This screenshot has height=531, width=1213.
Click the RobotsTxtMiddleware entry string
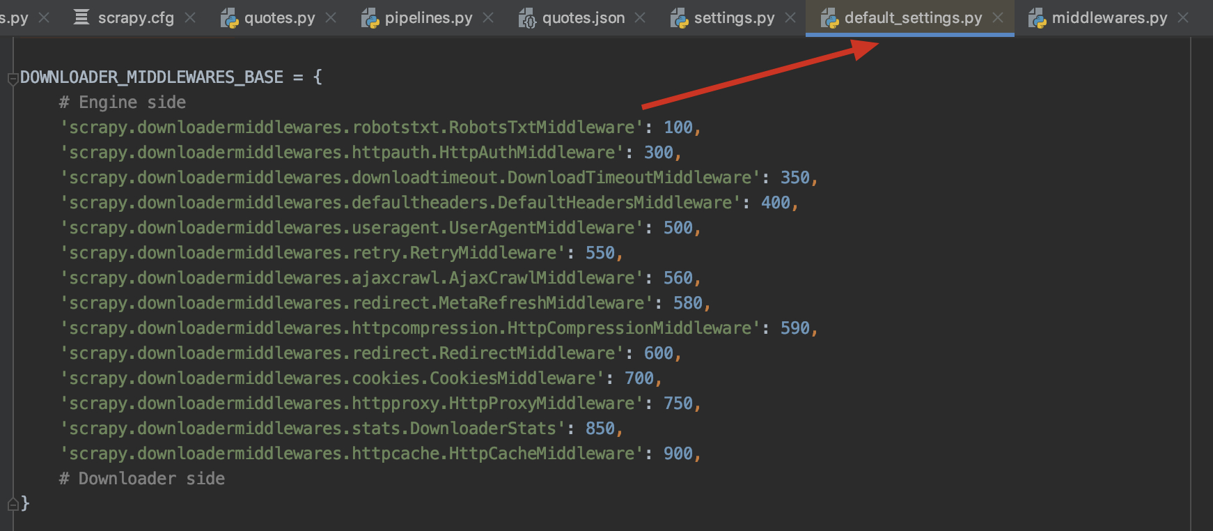[352, 128]
